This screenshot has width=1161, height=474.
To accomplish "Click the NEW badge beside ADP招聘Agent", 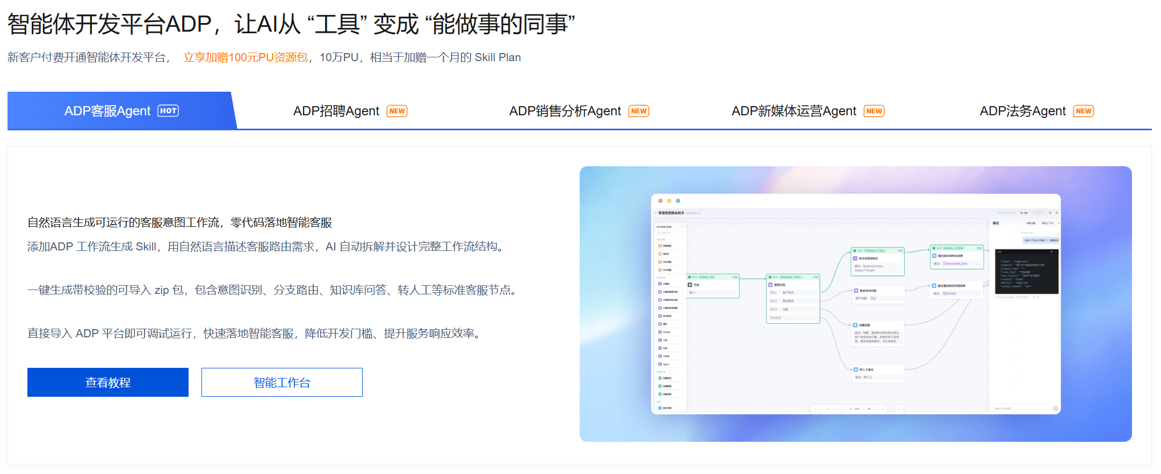I will pos(397,111).
